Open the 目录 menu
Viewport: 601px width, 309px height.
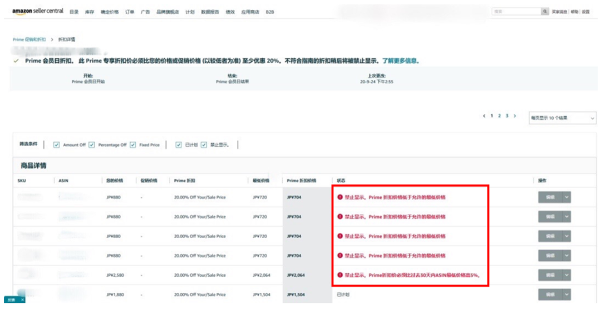click(x=74, y=12)
